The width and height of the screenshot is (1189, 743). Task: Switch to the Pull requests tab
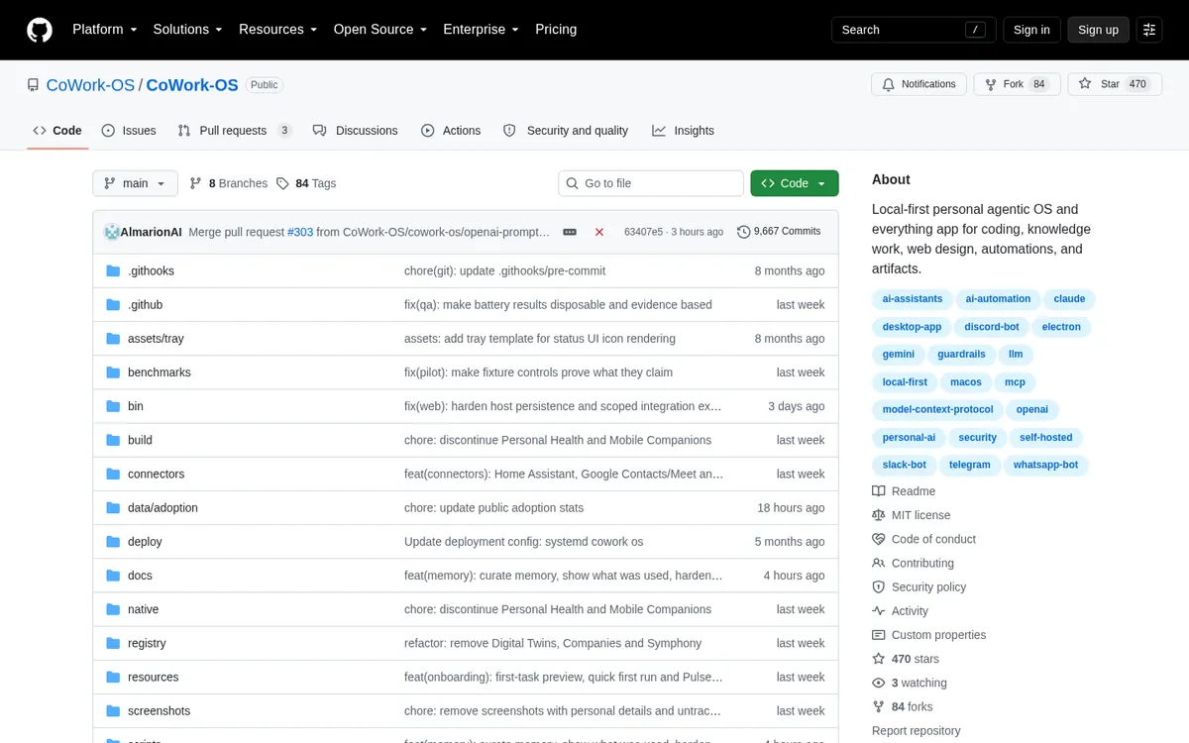point(235,131)
